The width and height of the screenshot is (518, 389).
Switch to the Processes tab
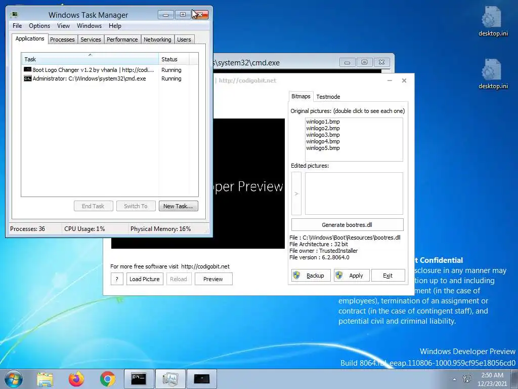62,40
